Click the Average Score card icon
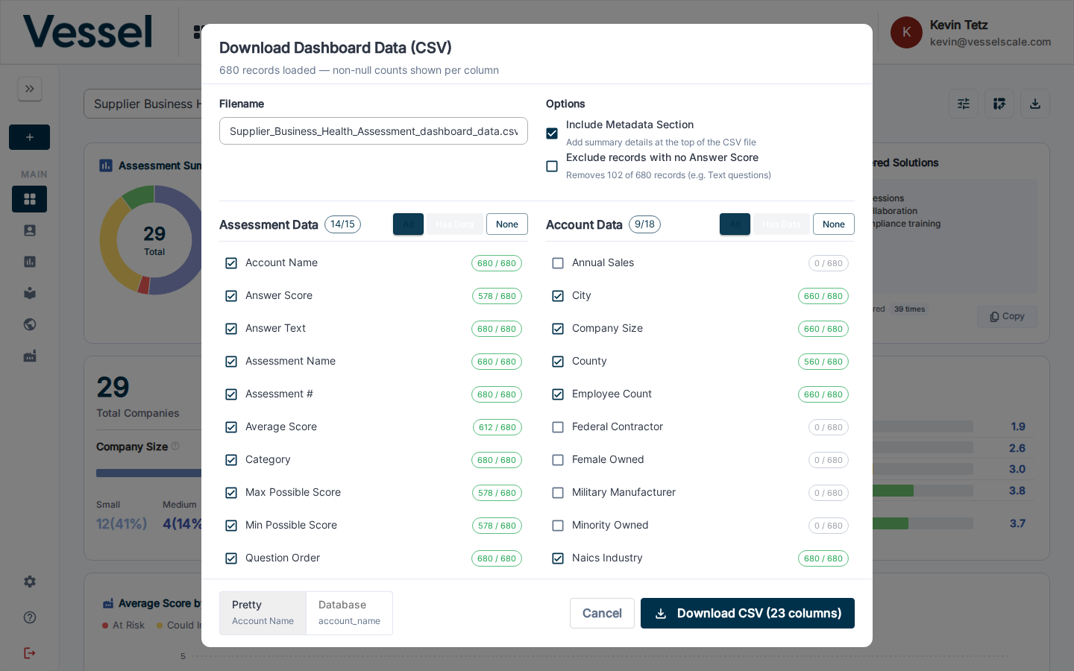 pyautogui.click(x=108, y=603)
